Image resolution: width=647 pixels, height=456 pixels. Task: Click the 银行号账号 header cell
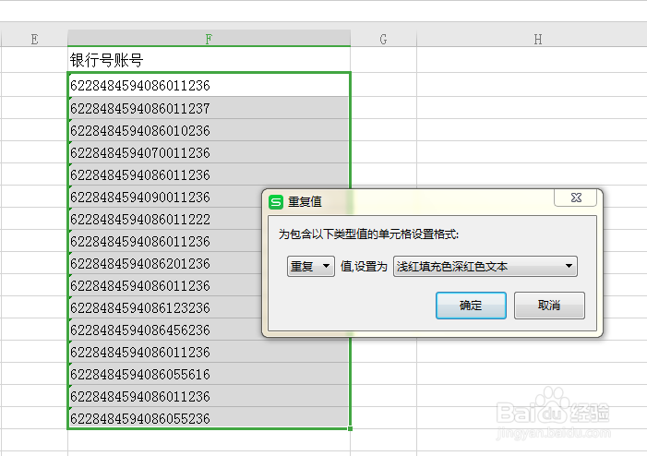(209, 60)
